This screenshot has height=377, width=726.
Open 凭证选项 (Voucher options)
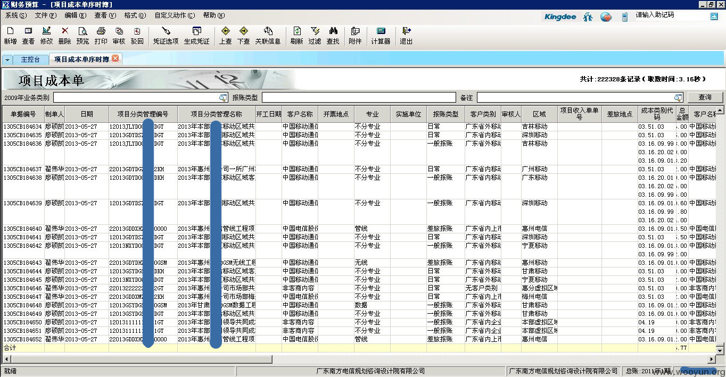coord(166,36)
